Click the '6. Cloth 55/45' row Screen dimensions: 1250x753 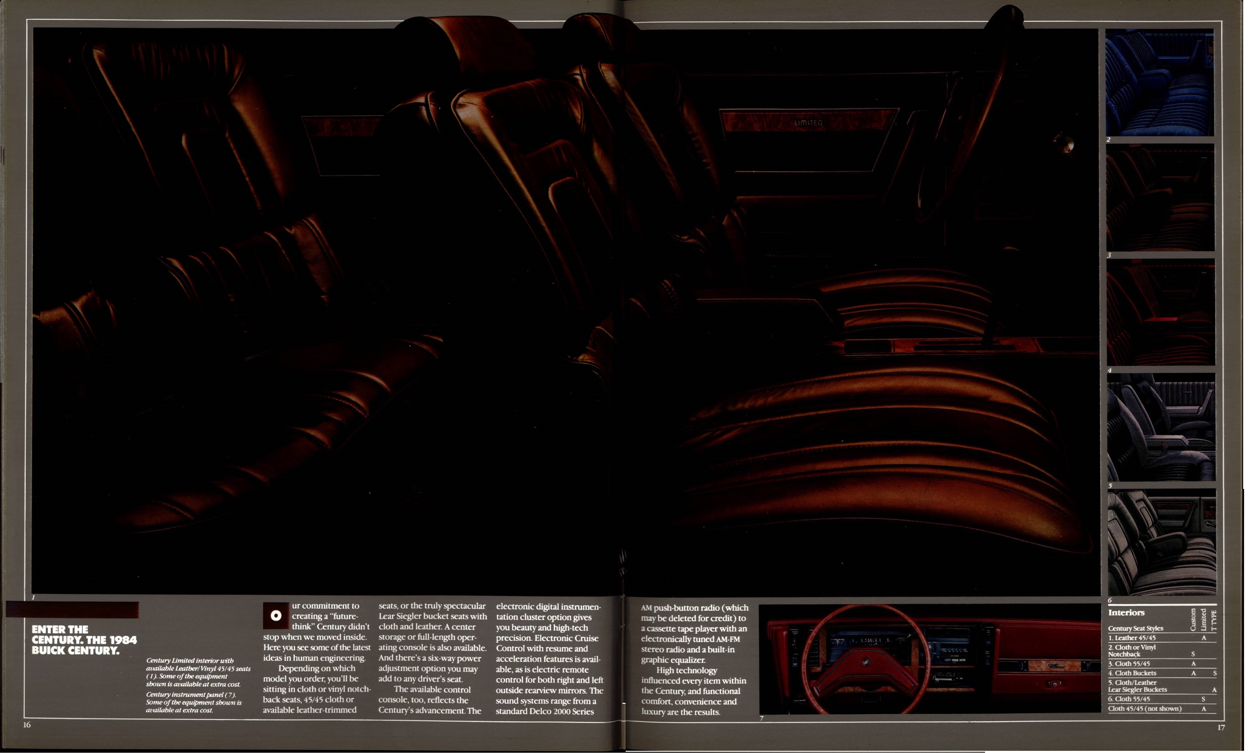click(1162, 699)
